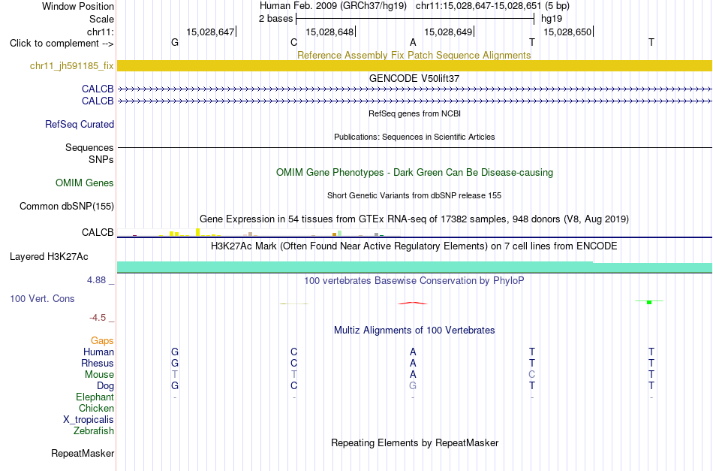Click the Gaps row label

(x=102, y=341)
